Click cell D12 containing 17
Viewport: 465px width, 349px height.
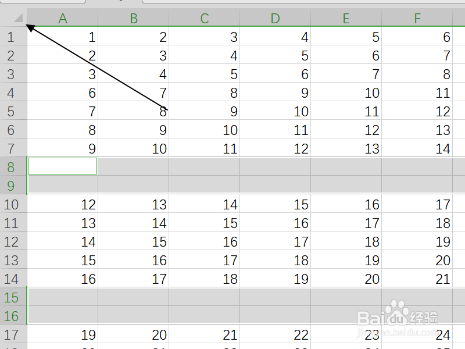[275, 241]
